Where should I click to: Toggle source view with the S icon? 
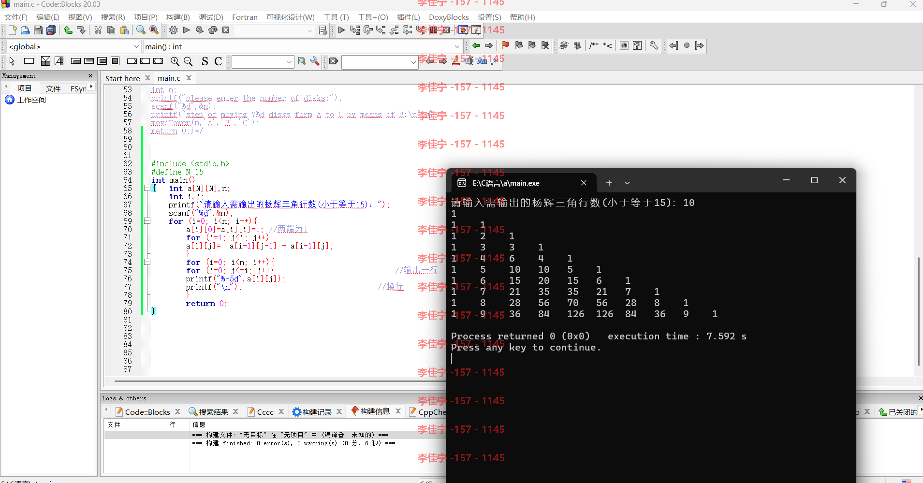(x=205, y=61)
